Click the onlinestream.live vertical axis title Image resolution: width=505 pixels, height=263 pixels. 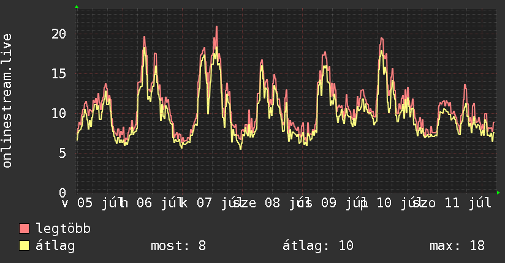[7, 101]
